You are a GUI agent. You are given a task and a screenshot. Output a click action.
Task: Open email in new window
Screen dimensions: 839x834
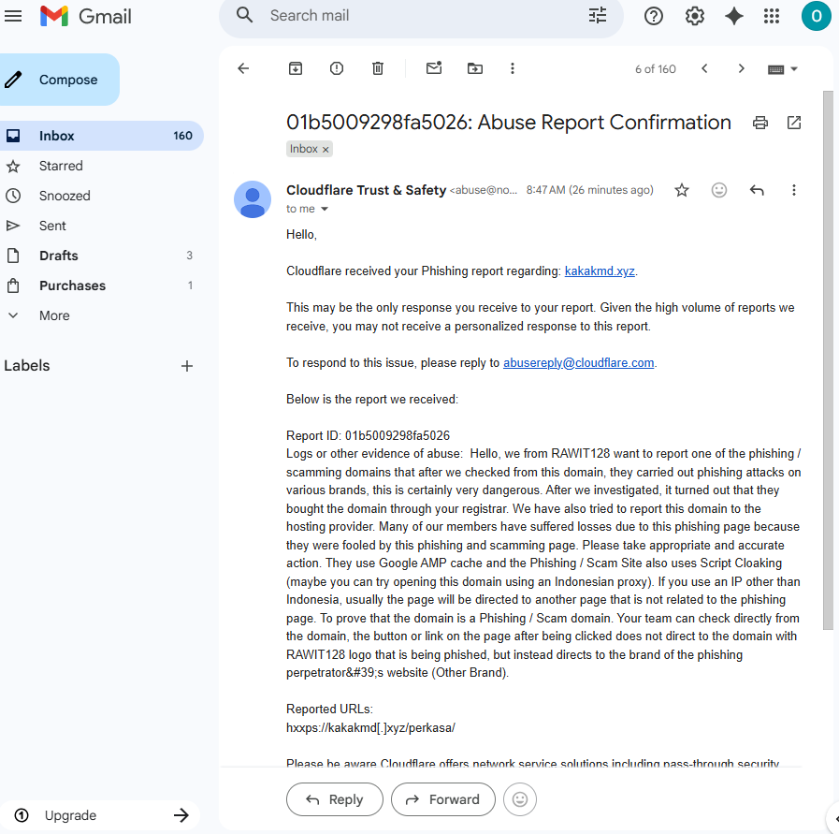[794, 123]
